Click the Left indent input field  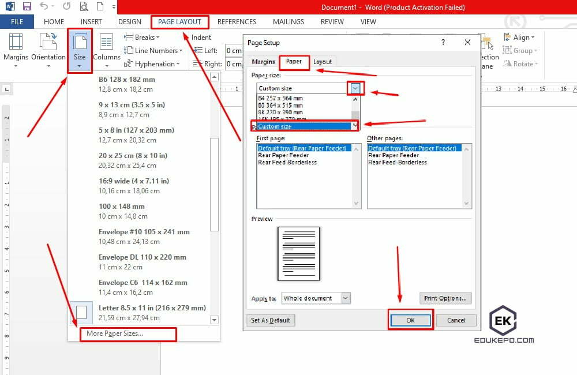click(234, 50)
